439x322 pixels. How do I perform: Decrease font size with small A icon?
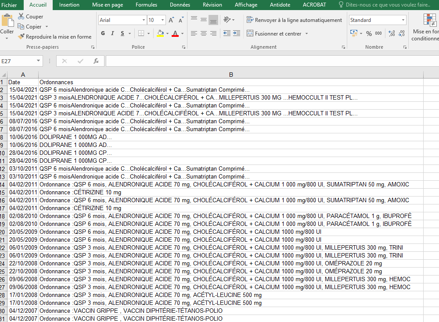(181, 20)
